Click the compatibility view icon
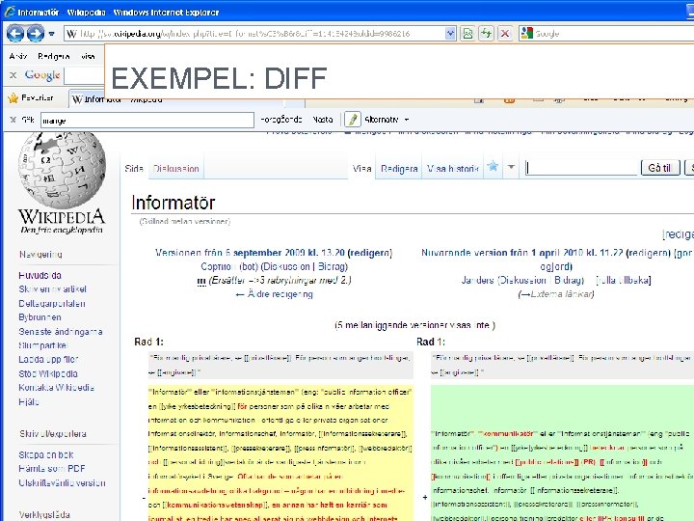Viewport: 694px width, 521px height. pos(467,34)
